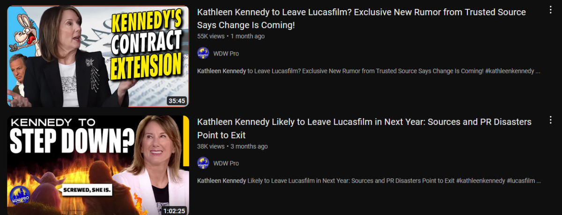Click the 35:45 duration badge
The image size is (562, 215).
click(177, 100)
